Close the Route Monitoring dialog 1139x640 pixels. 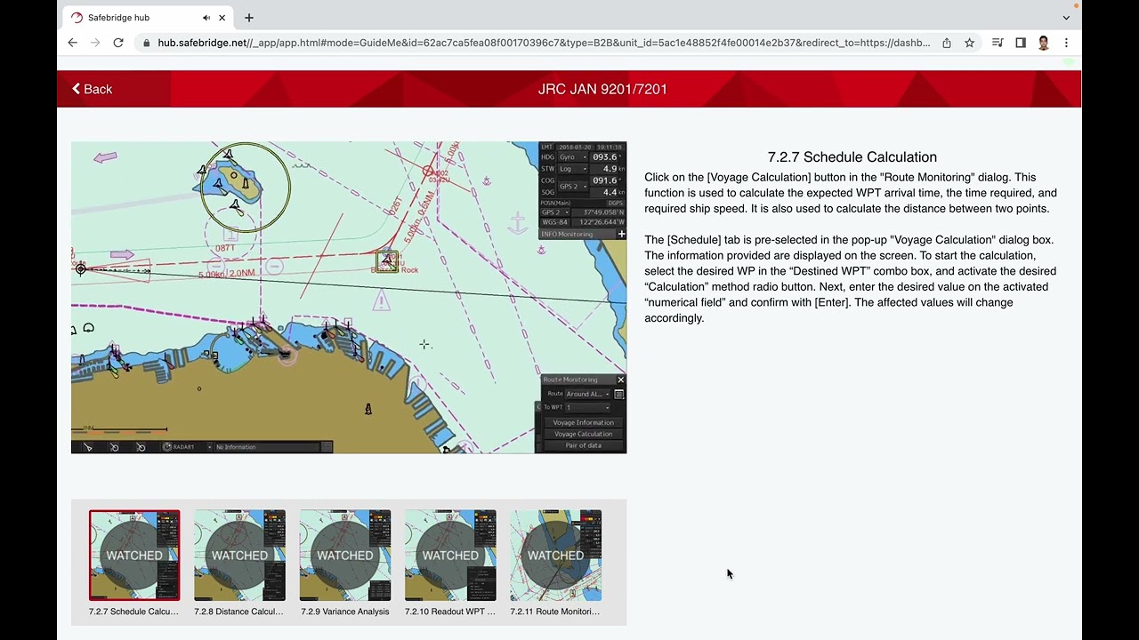[x=621, y=380]
